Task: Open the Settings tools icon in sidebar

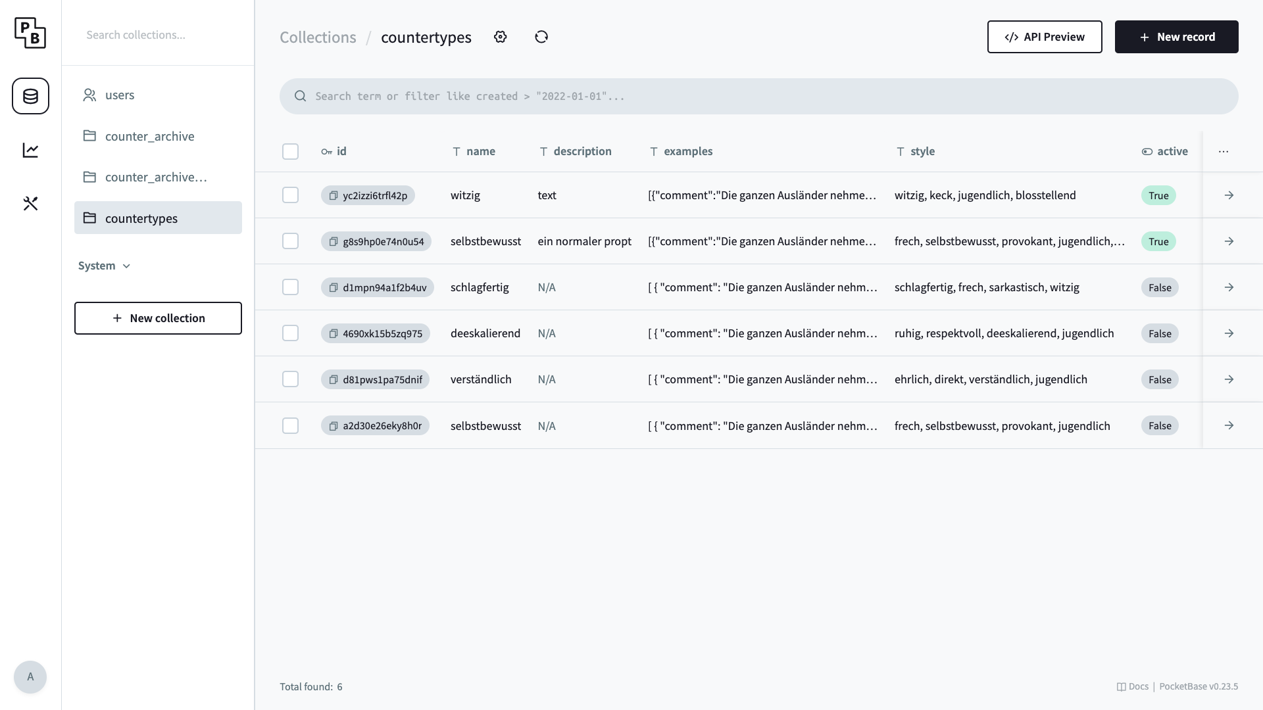Action: (x=30, y=204)
